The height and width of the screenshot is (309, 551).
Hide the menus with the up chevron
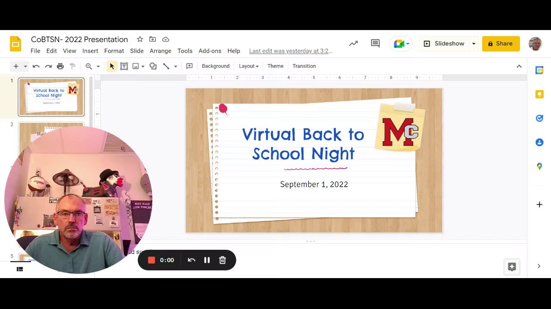coord(519,66)
